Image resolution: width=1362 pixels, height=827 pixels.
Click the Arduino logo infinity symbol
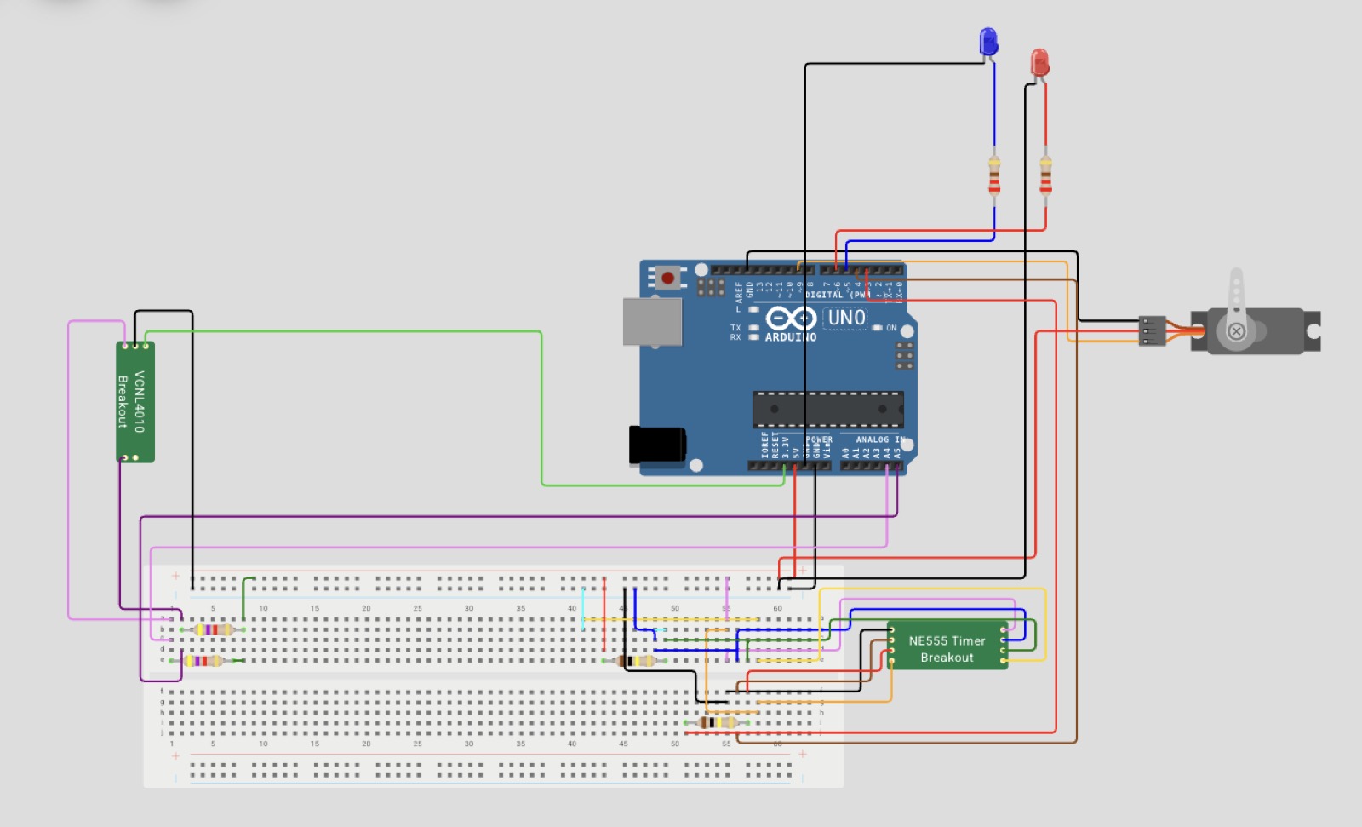click(x=791, y=318)
